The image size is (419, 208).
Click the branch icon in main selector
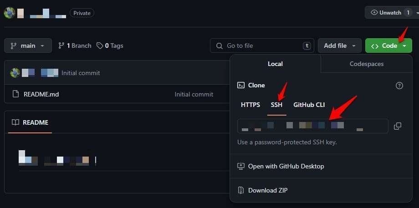coord(13,46)
